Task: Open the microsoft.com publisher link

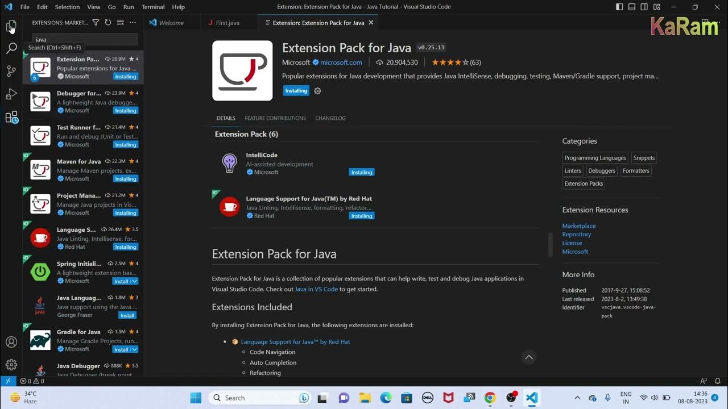Action: [341, 62]
